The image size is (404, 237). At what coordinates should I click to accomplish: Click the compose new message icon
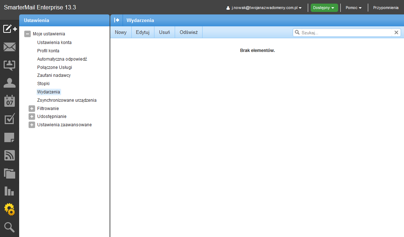(10, 29)
